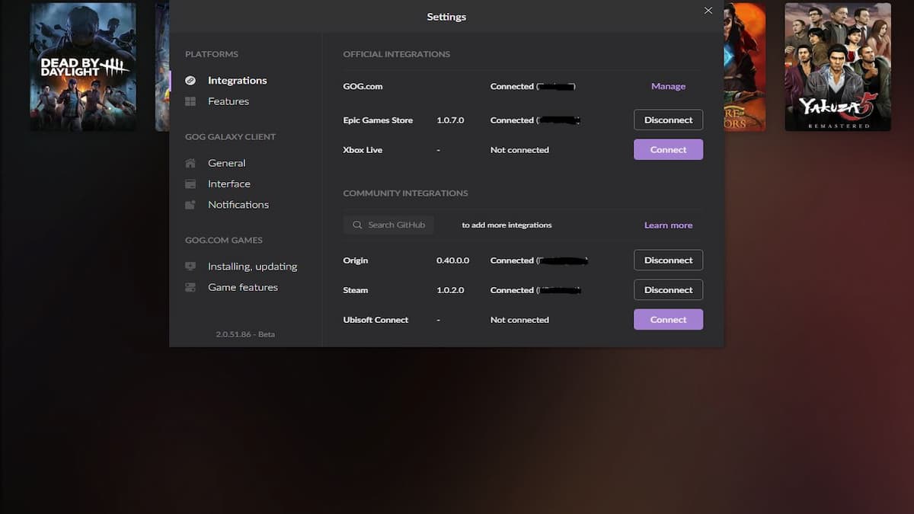Focus the Search GitHub input field
The image size is (914, 514).
coord(396,225)
